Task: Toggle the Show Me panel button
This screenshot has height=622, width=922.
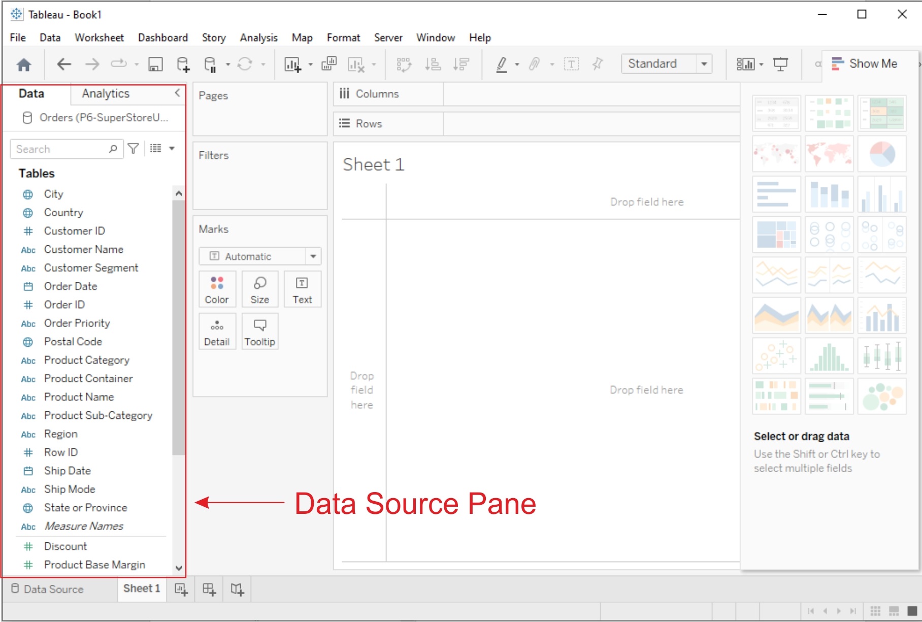Action: [x=864, y=63]
